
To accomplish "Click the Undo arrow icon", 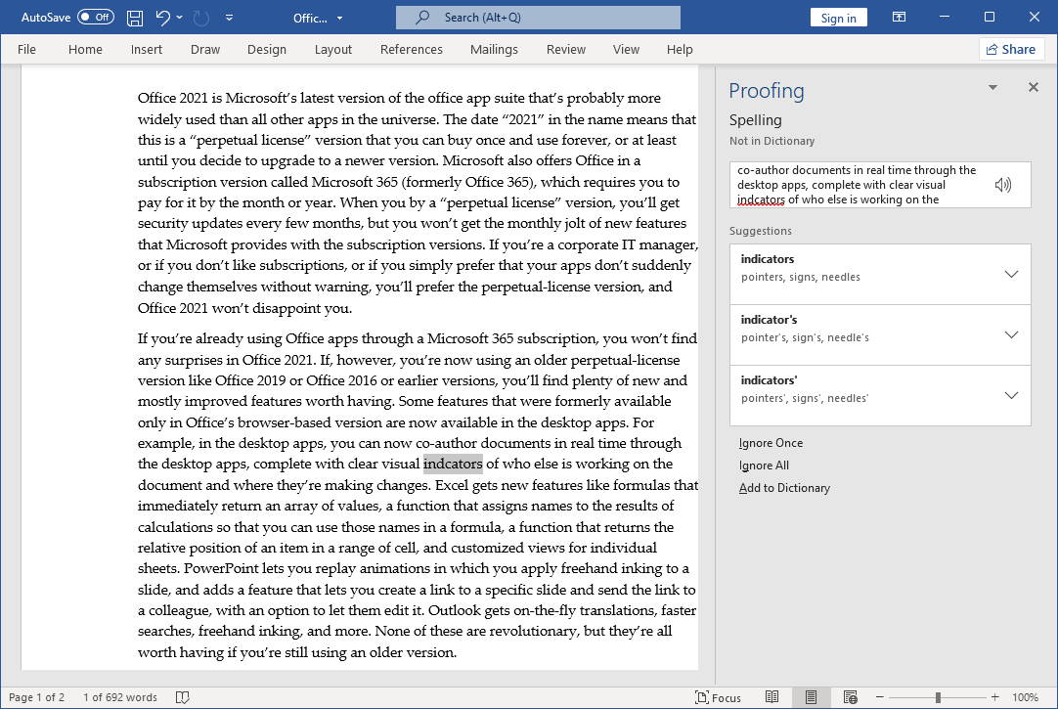I will 163,18.
